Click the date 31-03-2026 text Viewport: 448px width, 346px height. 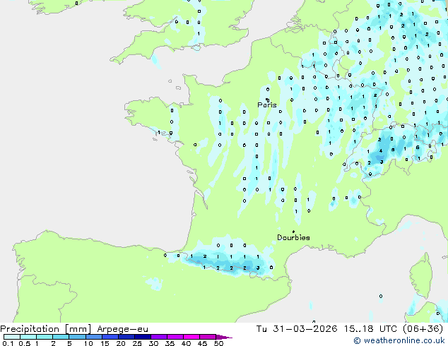(305, 329)
